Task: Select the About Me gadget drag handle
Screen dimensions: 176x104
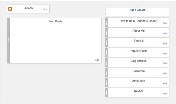Action: tap(107, 32)
